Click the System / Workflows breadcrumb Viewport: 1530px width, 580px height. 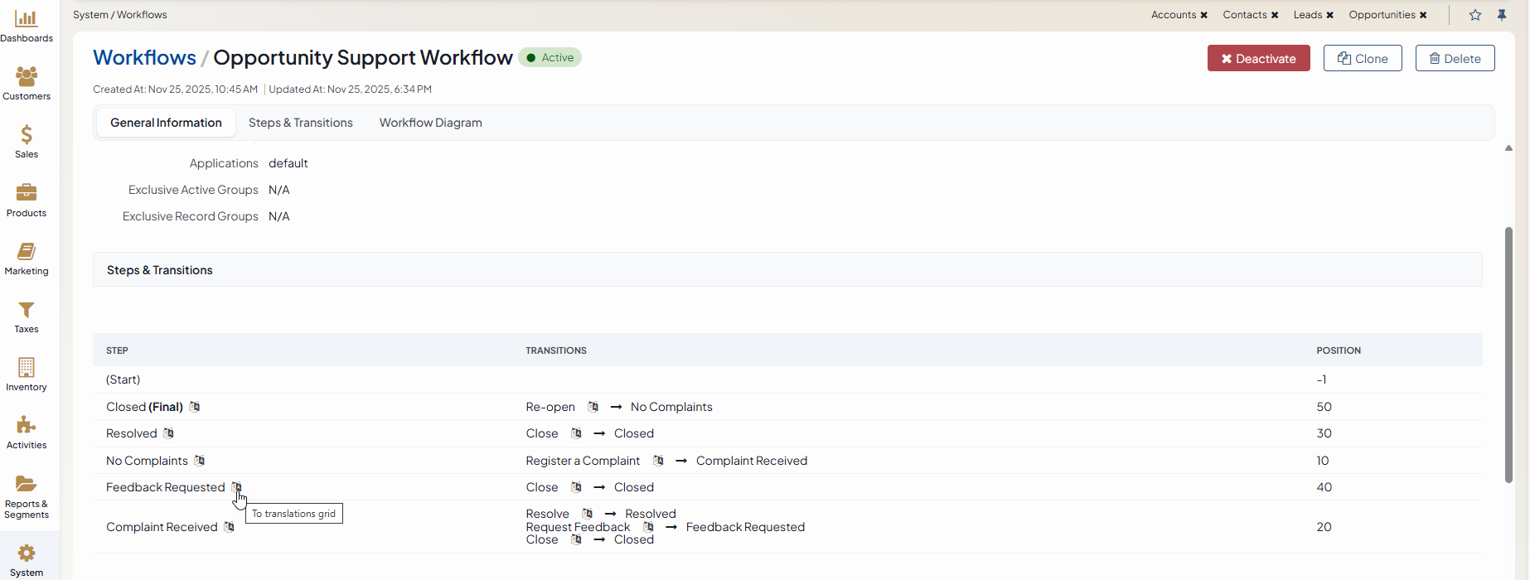coord(120,15)
